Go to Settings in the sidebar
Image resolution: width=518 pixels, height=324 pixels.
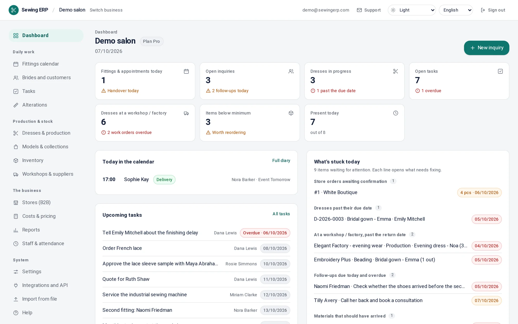click(x=46, y=272)
